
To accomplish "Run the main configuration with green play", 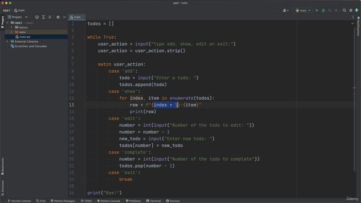I will click(317, 10).
